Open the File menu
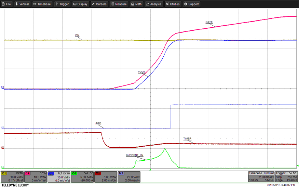299x187 pixels. coord(6,4)
